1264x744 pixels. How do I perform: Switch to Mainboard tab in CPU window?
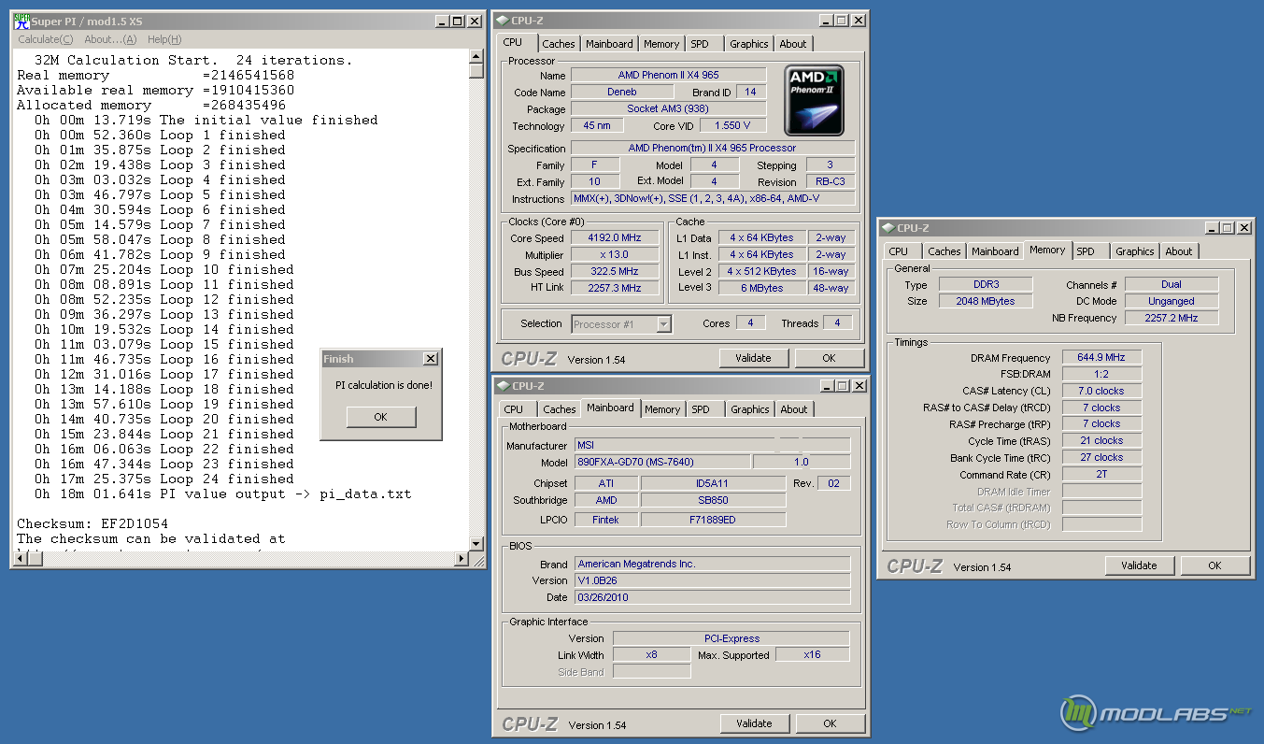click(x=609, y=44)
